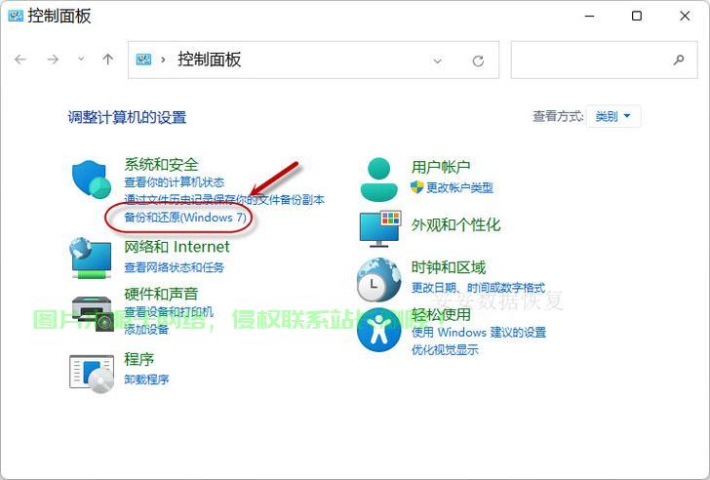710x480 pixels.
Task: Open 备份和还原(Windows 7) link
Action: tap(185, 217)
